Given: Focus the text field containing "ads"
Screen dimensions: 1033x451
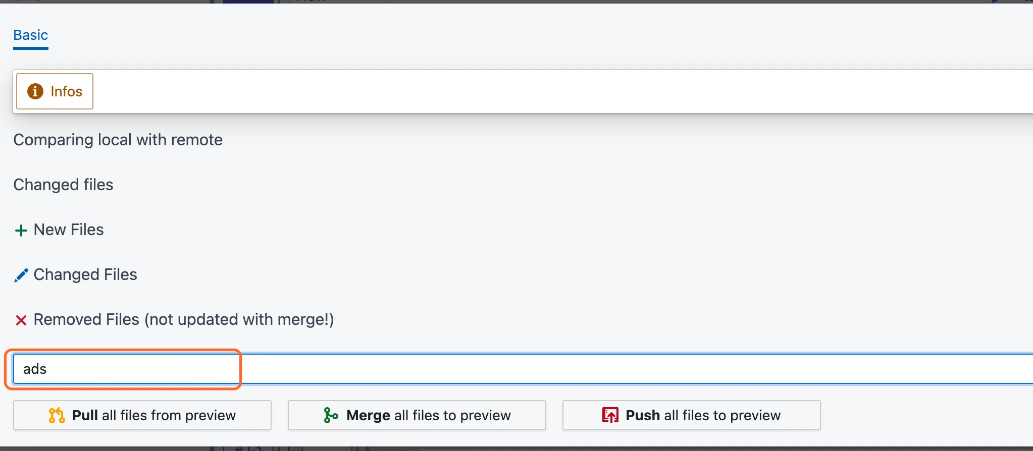Looking at the screenshot, I should click(523, 369).
